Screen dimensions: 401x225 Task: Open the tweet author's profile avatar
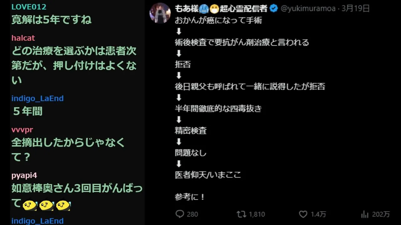click(160, 13)
